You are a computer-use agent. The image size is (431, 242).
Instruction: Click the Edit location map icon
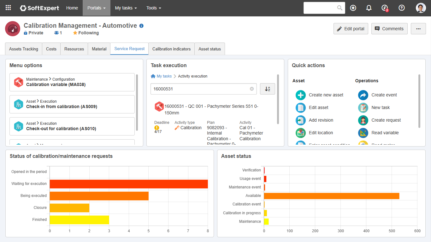click(301, 133)
